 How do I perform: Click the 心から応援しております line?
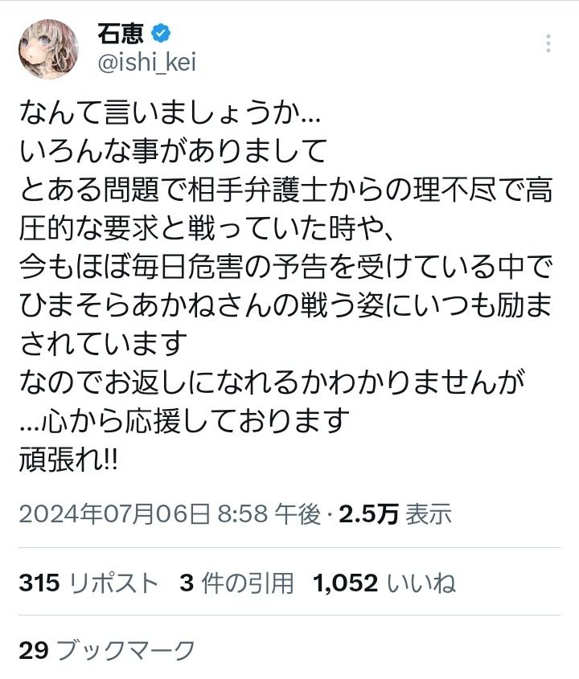(185, 420)
